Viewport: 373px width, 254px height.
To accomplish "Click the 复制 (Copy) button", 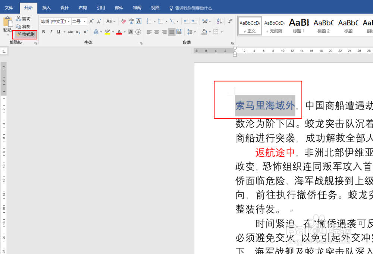I will (x=24, y=26).
